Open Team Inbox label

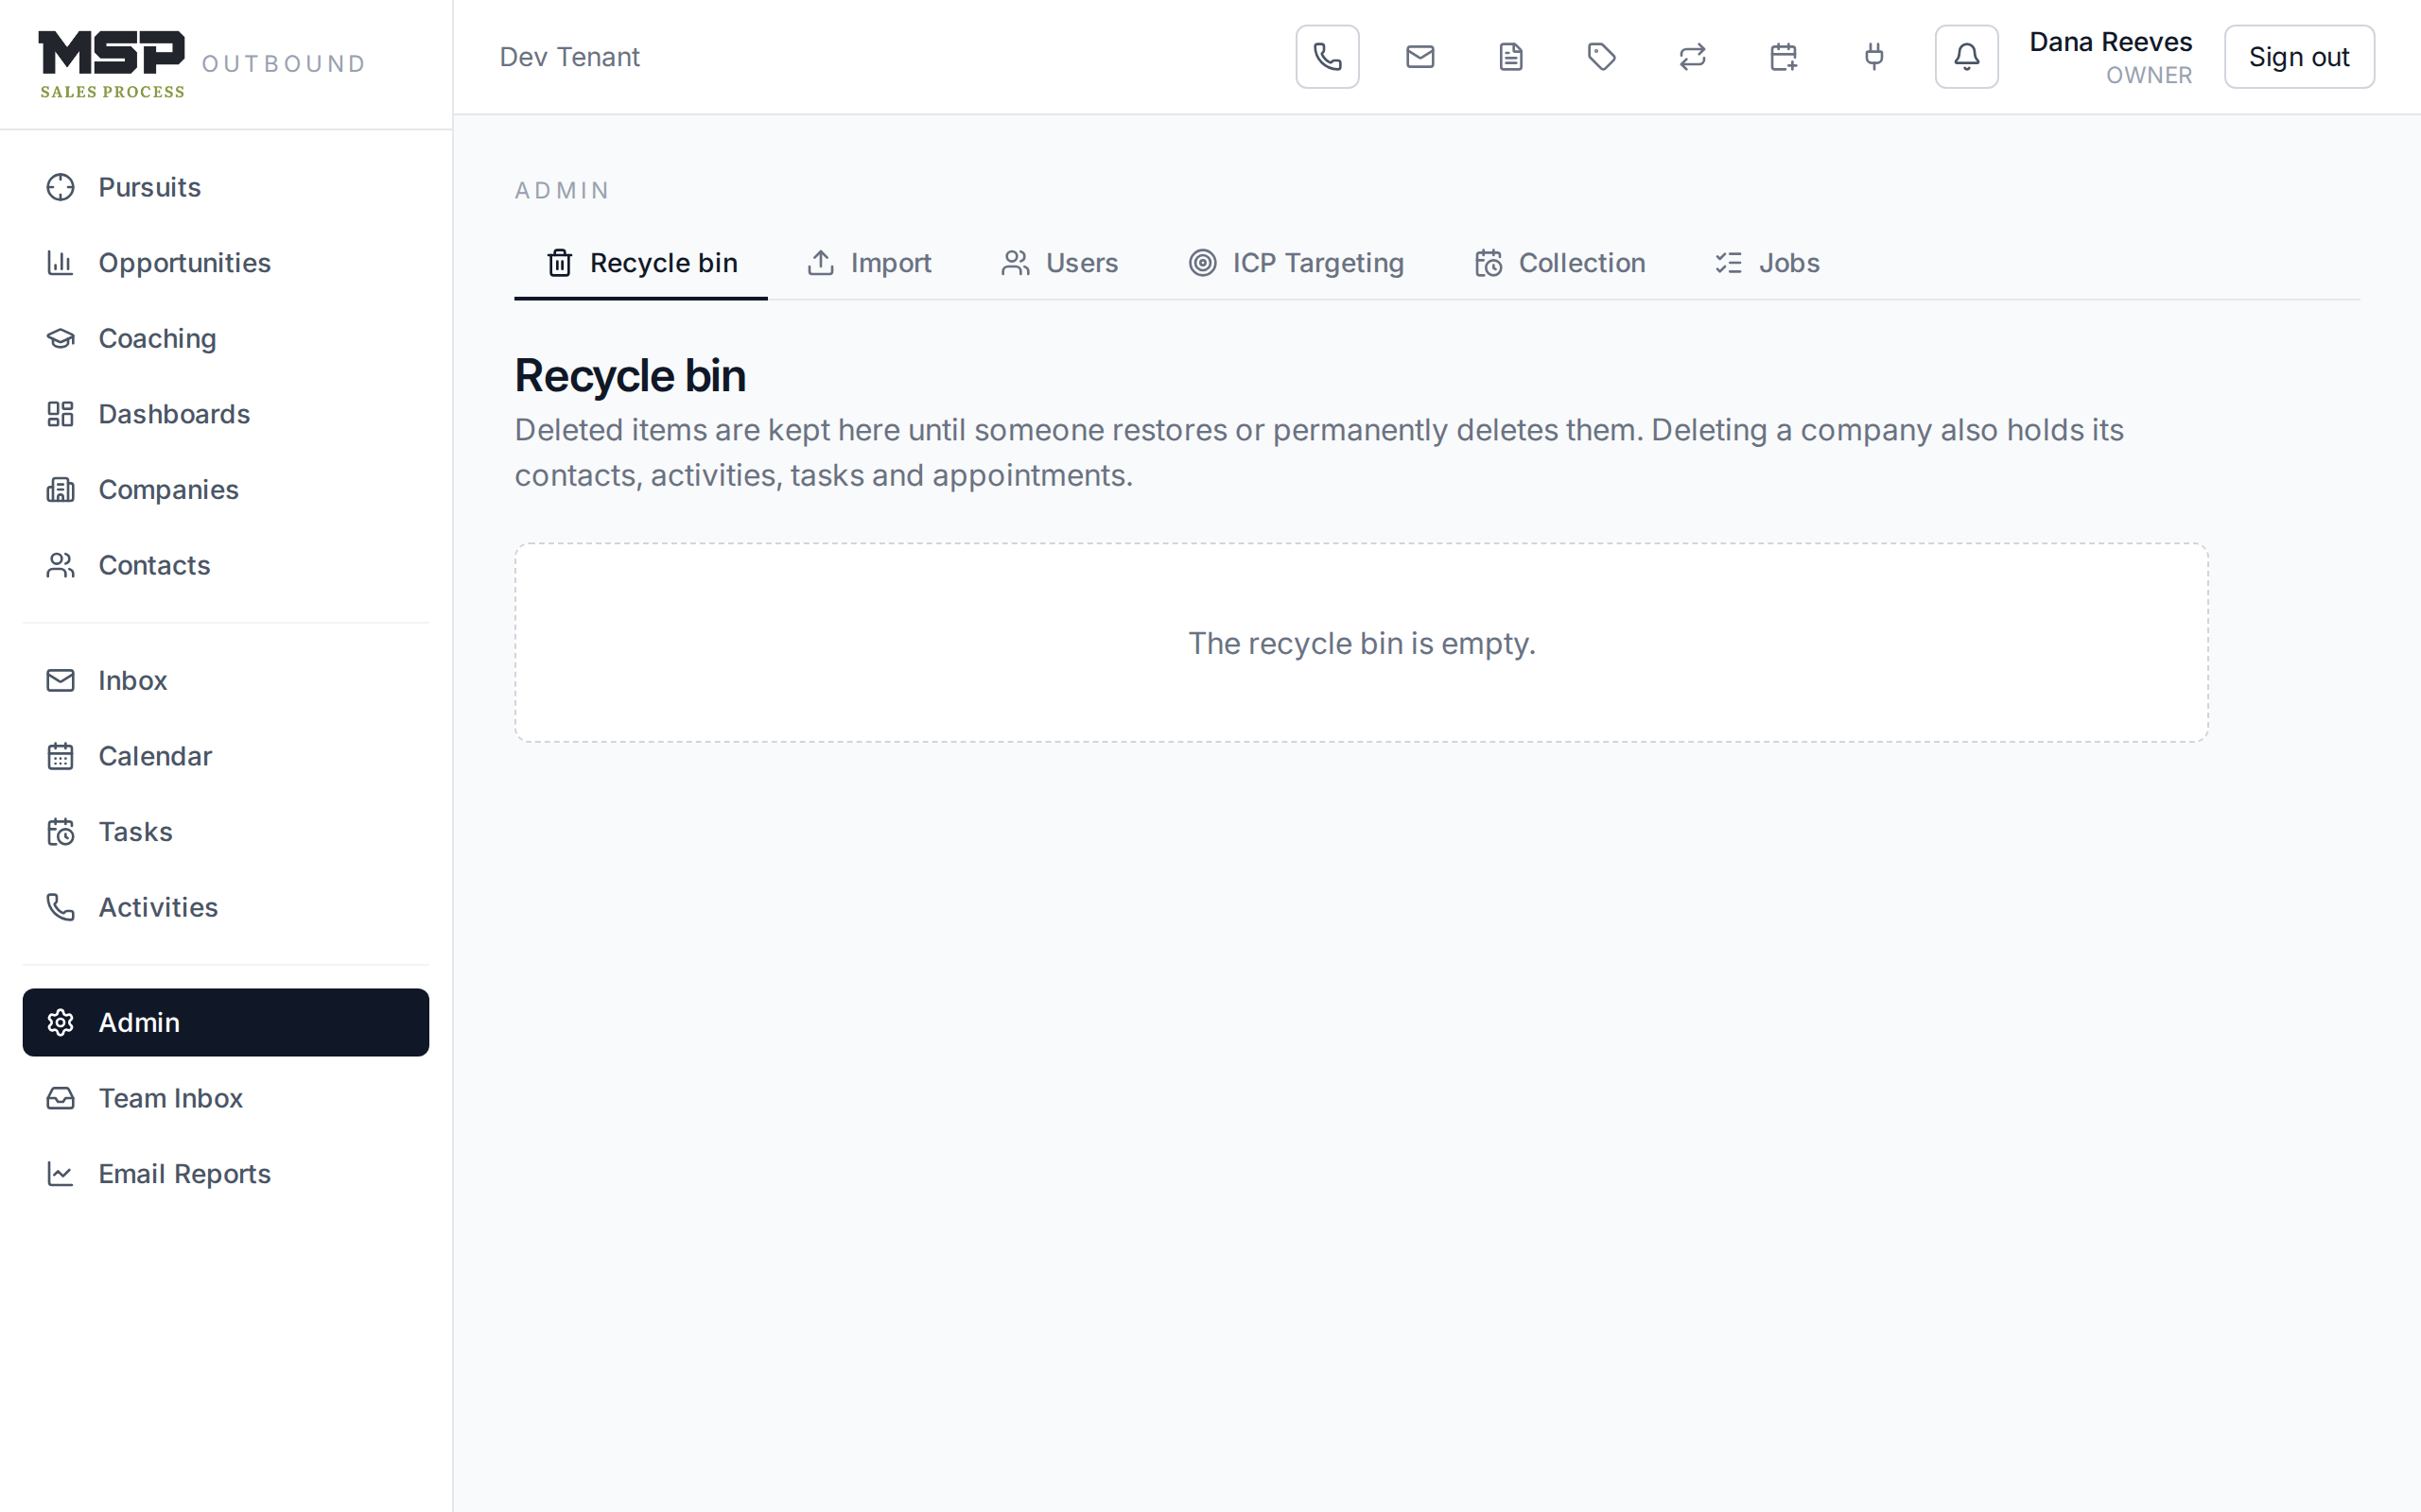pos(170,1098)
